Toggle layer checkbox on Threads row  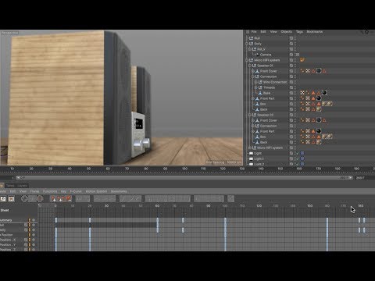point(291,87)
